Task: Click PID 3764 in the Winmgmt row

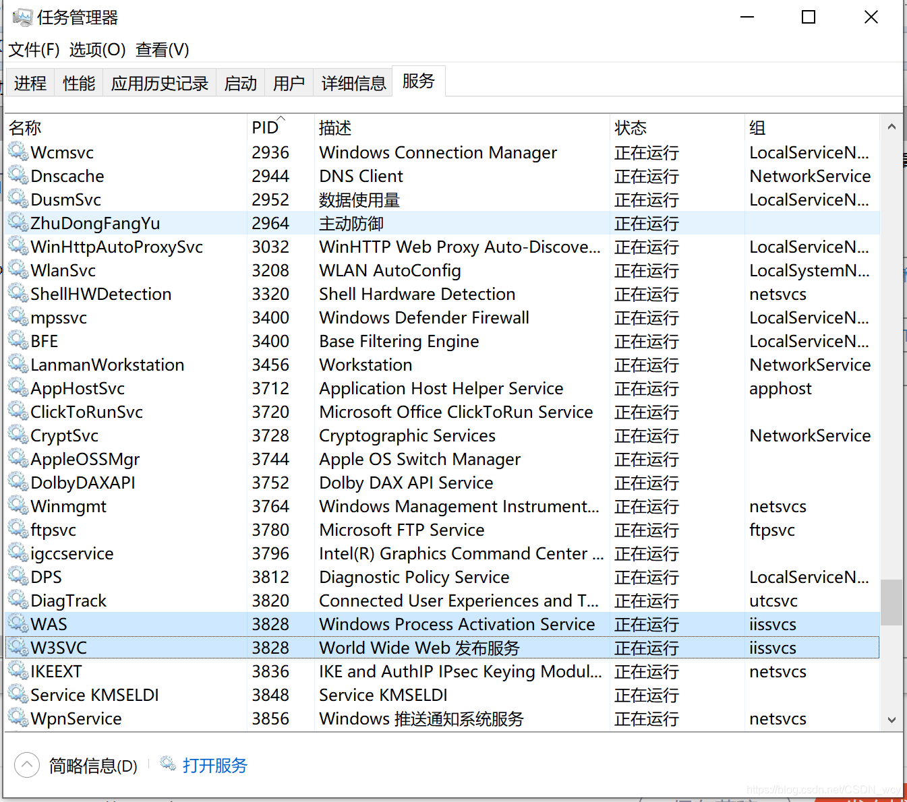Action: 270,506
